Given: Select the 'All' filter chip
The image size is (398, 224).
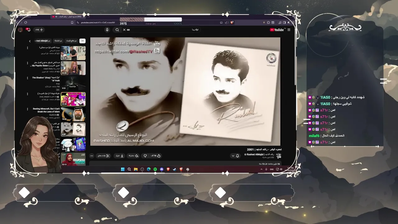Looking at the screenshot, I should (x=82, y=41).
